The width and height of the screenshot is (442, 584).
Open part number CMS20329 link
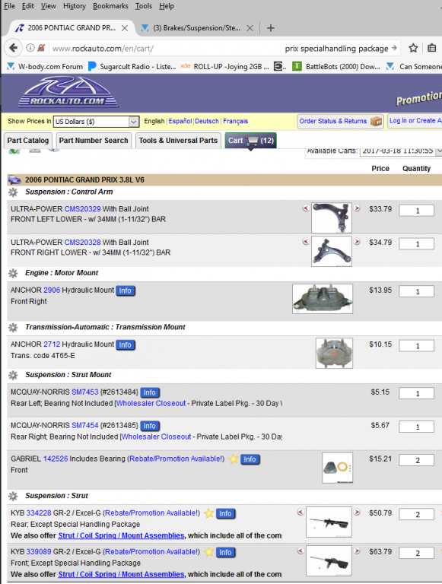pyautogui.click(x=82, y=209)
